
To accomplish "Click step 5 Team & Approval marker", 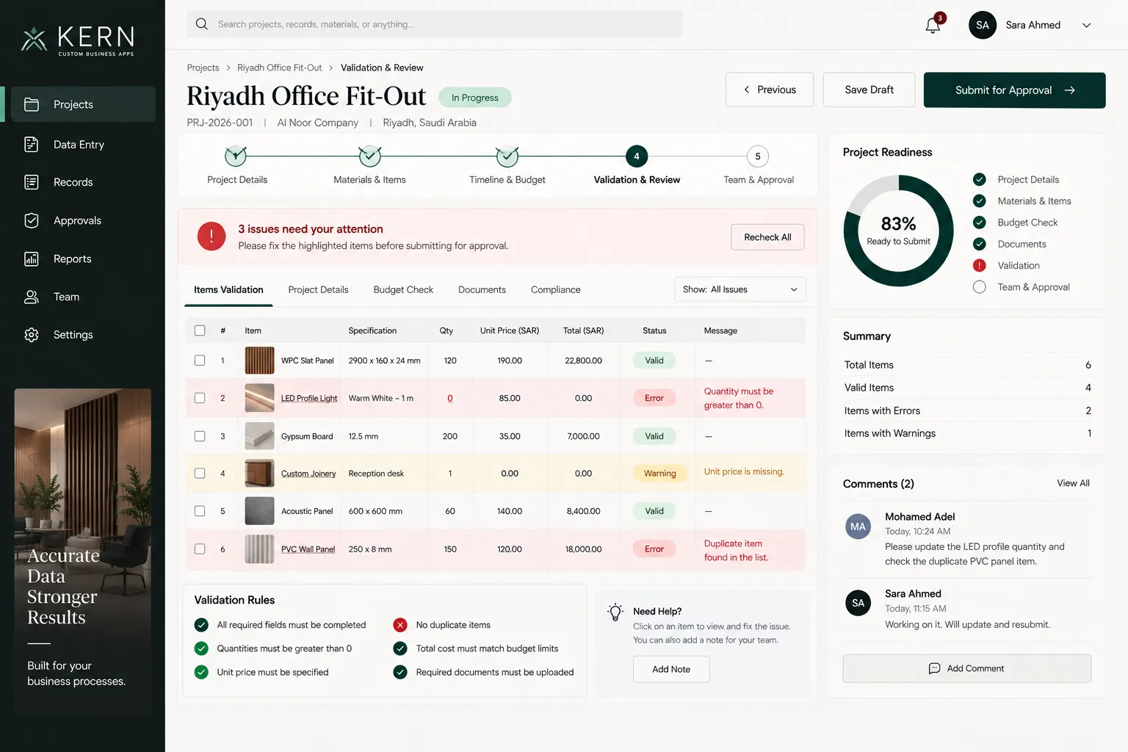I will point(758,156).
